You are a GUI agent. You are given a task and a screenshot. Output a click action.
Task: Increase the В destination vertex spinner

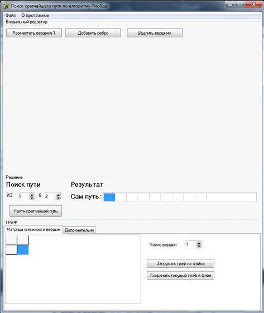click(58, 195)
